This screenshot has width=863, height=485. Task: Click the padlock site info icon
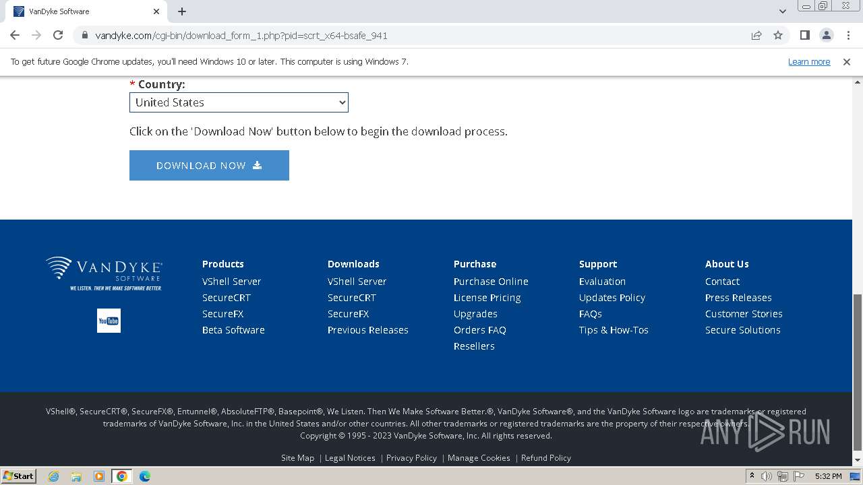85,35
